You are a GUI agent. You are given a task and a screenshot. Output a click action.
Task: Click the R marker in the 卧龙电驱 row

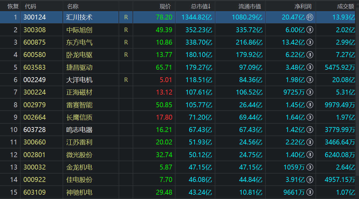126,55
